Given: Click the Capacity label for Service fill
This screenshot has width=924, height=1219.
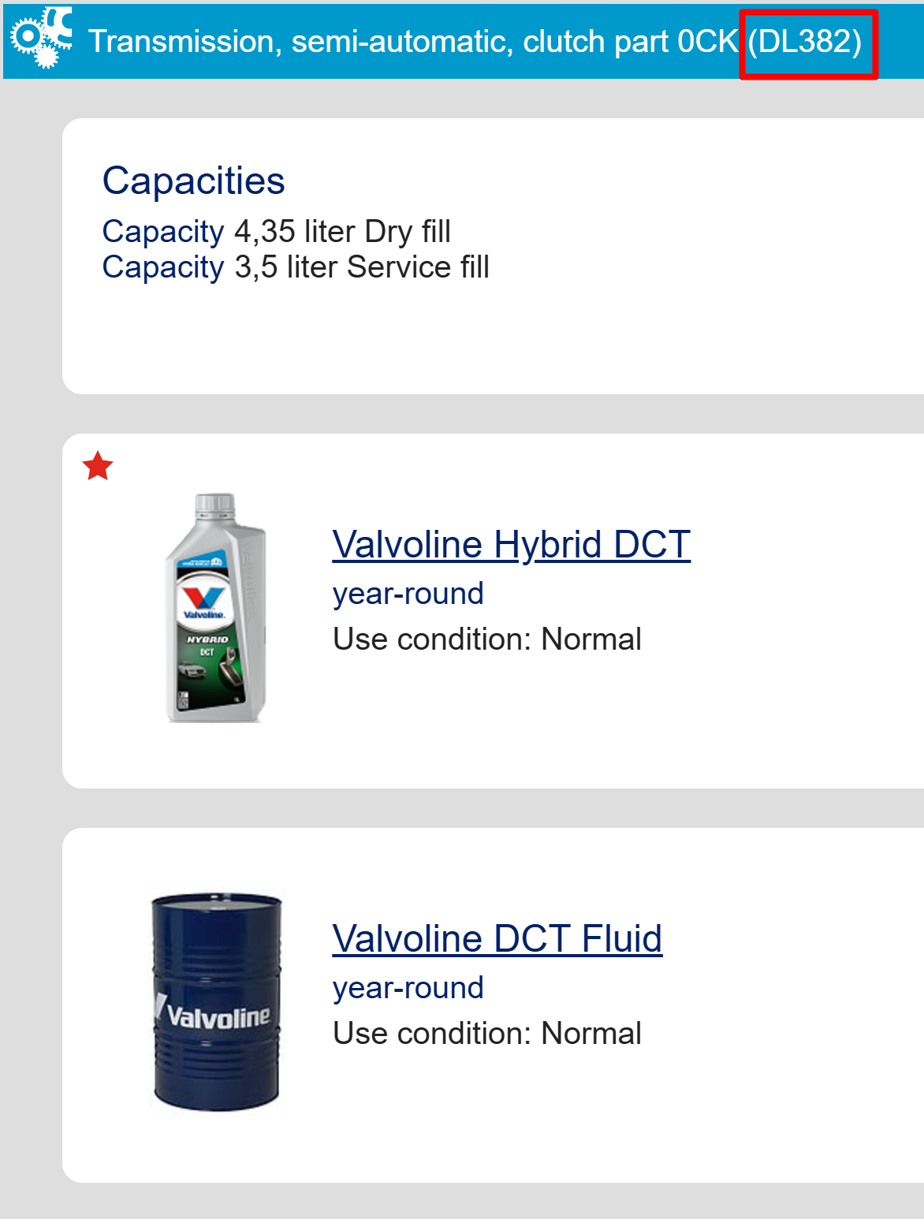Looking at the screenshot, I should pos(163,267).
